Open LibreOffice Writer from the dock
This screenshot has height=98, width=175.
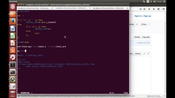pyautogui.click(x=13, y=29)
